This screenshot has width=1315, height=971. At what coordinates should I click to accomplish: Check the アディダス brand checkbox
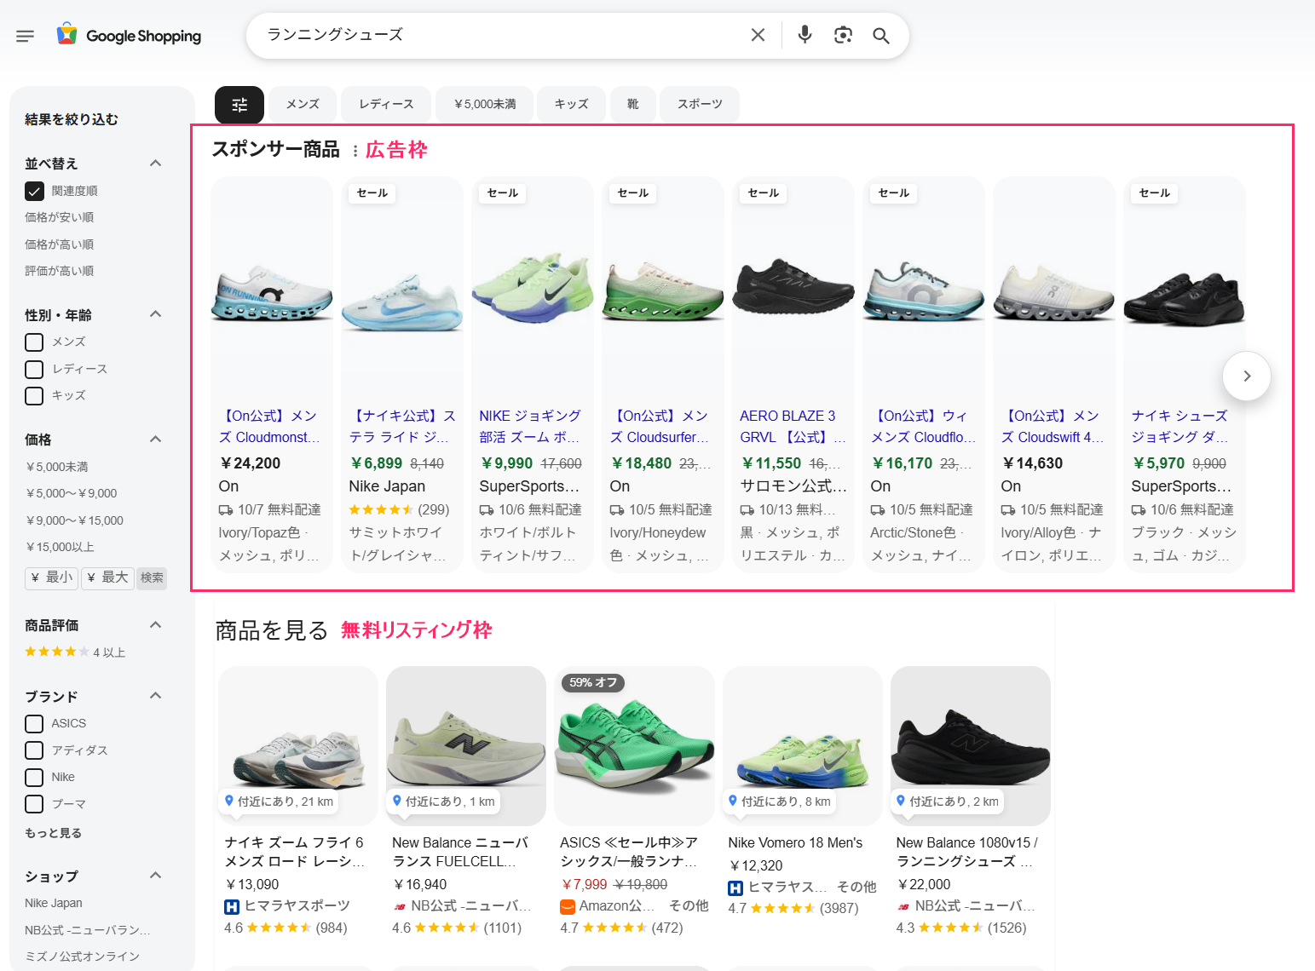coord(34,750)
